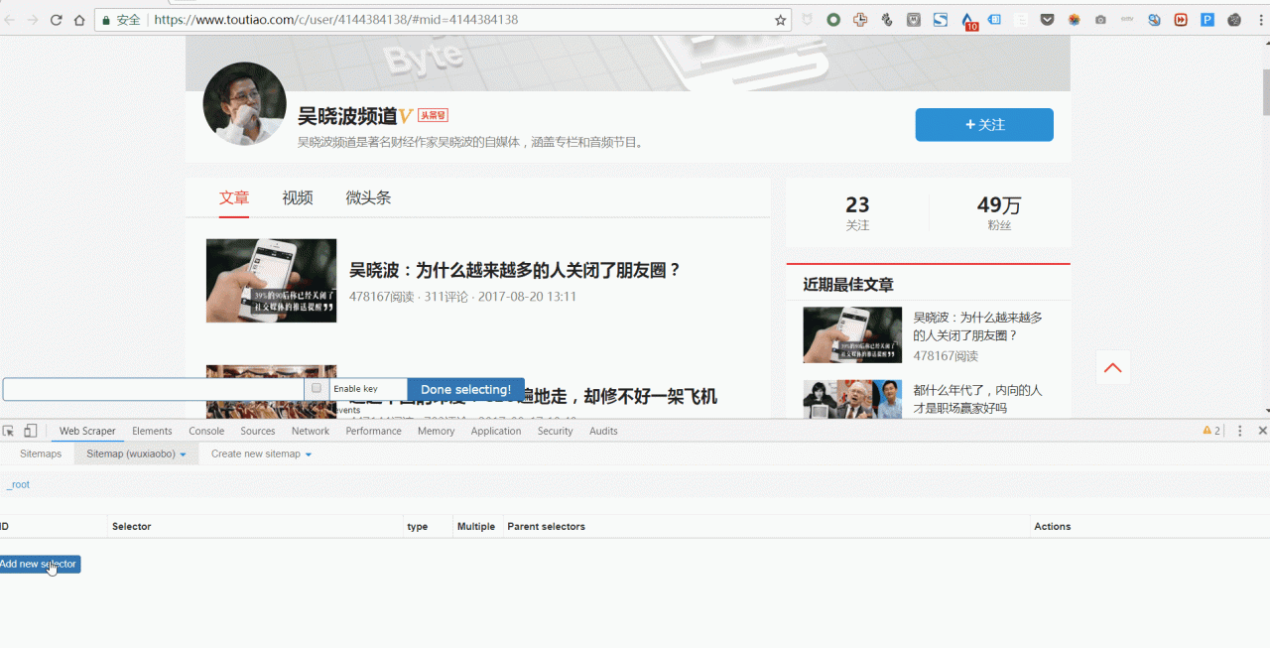Switch to the Elements DevTools tab

pyautogui.click(x=152, y=431)
